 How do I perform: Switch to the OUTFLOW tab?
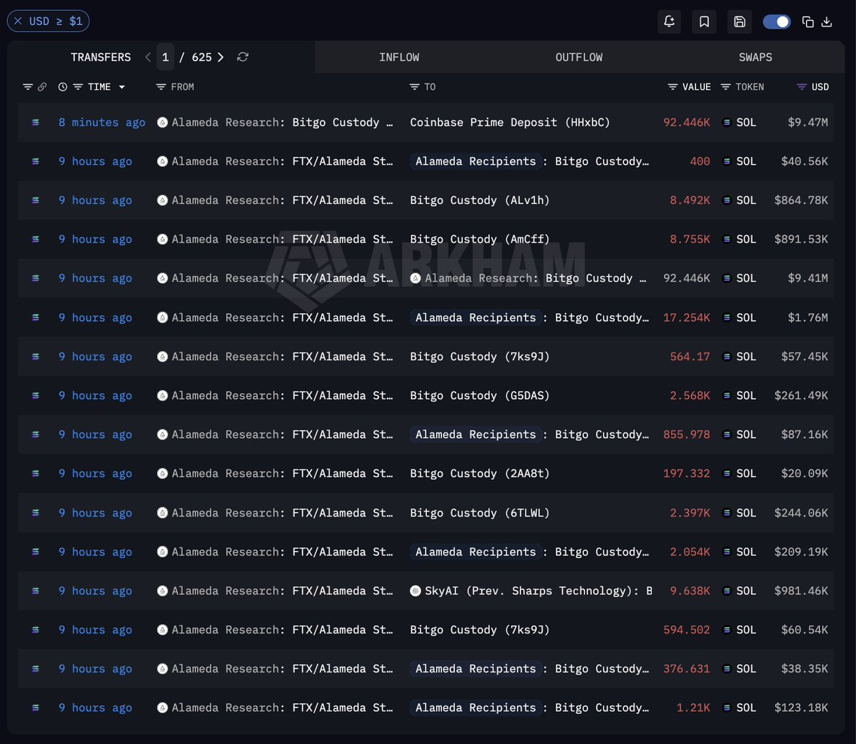(579, 57)
